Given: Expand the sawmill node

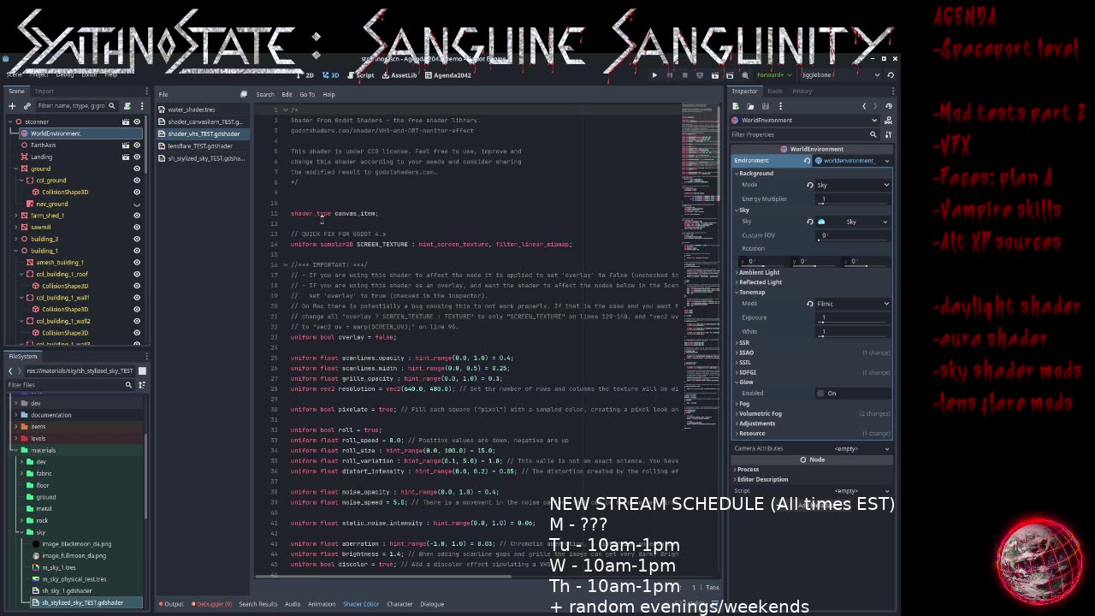Looking at the screenshot, I should coord(16,228).
